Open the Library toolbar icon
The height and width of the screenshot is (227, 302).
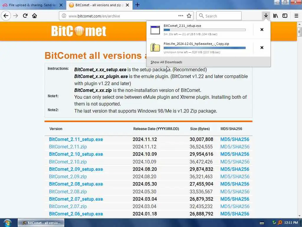275,16
